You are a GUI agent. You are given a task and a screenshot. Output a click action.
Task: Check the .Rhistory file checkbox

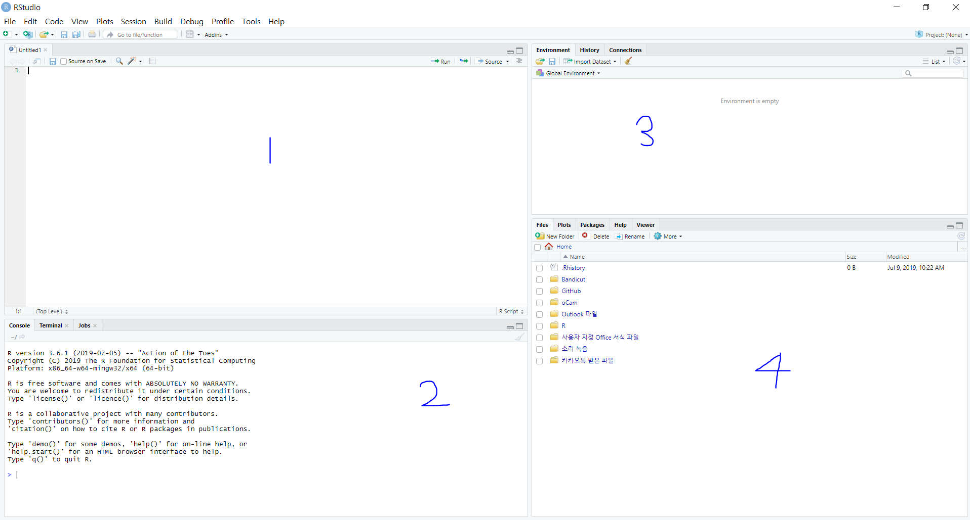539,268
